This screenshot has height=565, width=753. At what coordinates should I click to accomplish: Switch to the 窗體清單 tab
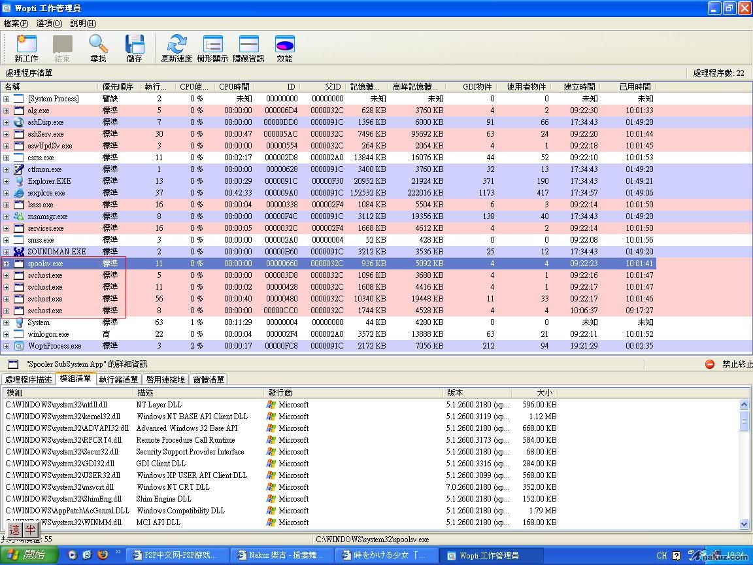(x=209, y=379)
